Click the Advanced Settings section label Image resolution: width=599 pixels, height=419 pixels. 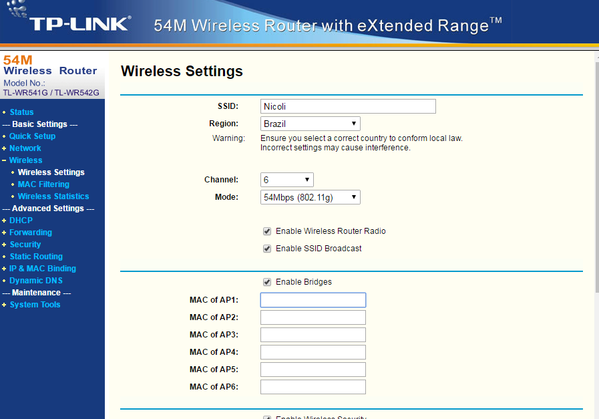point(48,208)
